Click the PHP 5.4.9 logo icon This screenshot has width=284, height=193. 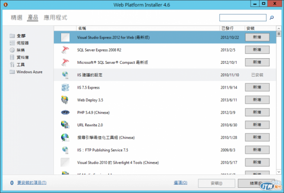click(x=65, y=113)
